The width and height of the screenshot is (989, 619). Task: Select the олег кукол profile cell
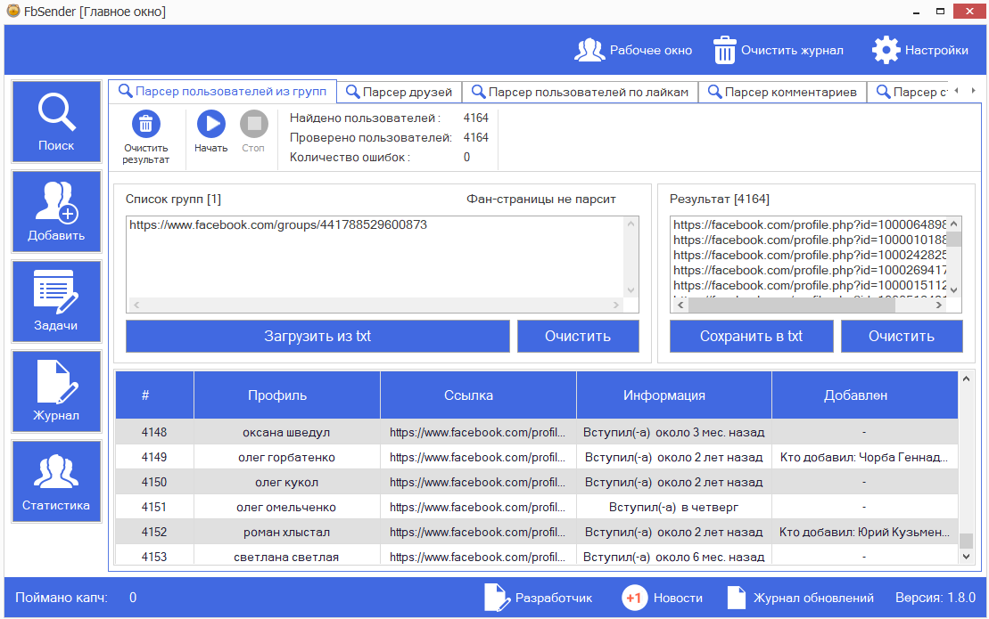pyautogui.click(x=287, y=483)
